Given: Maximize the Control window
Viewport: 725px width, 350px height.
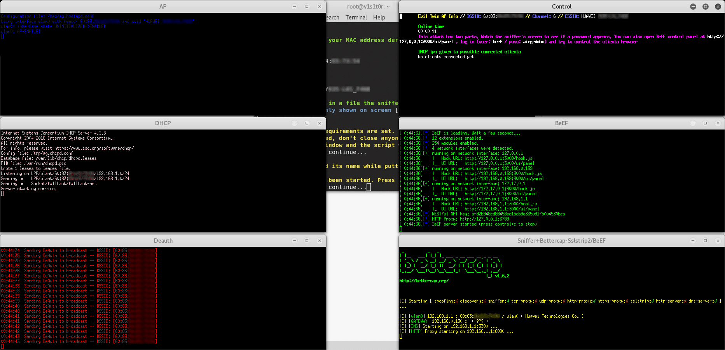Looking at the screenshot, I should [705, 7].
